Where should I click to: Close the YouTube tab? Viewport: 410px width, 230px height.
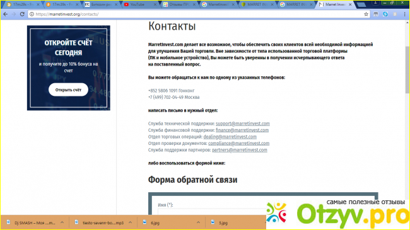coord(155,4)
